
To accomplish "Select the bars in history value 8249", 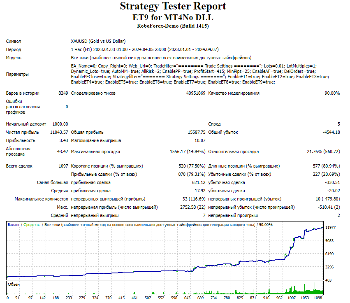I will tap(63, 93).
